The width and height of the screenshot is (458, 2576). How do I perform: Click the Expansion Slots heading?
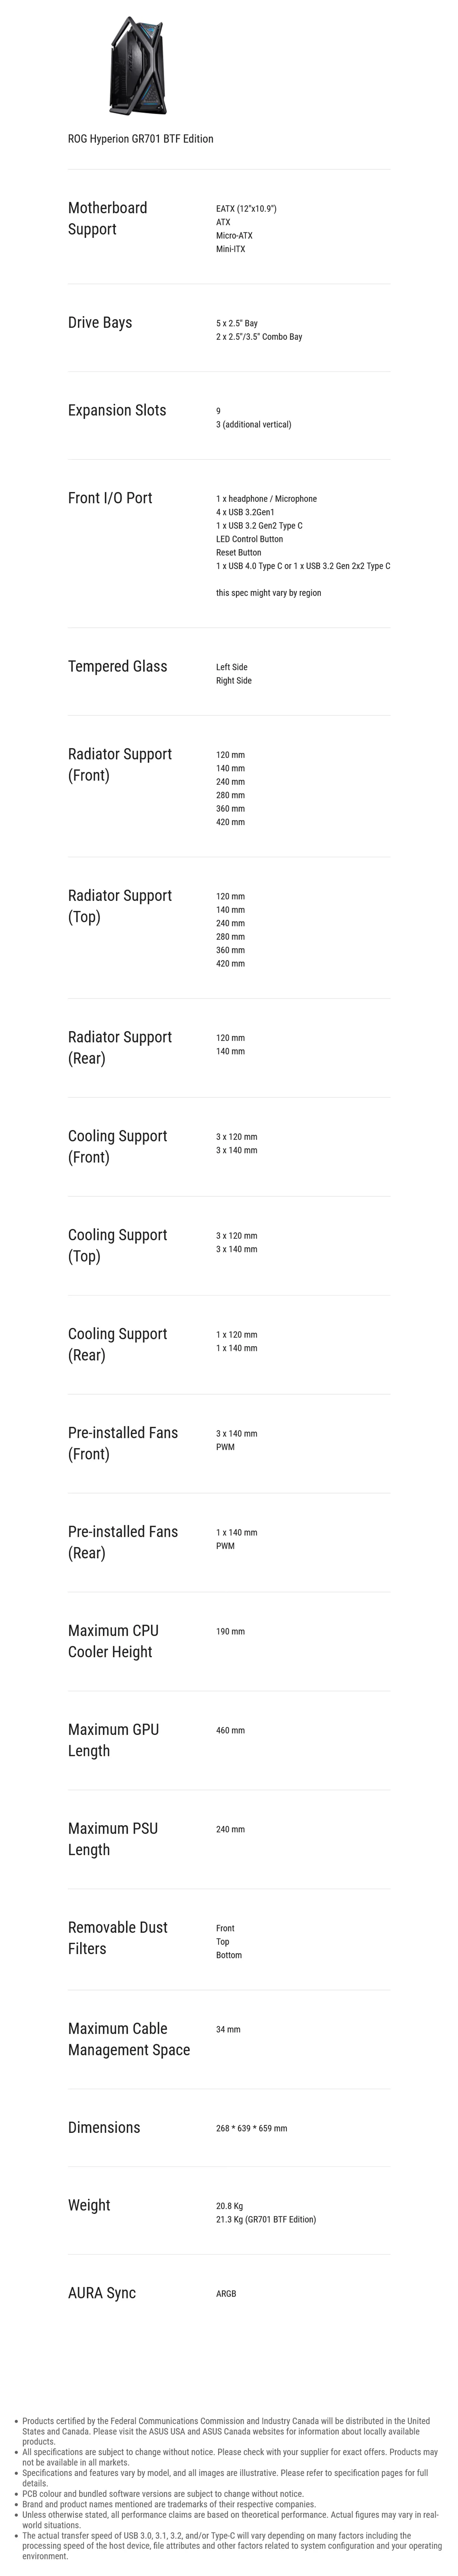coord(117,410)
